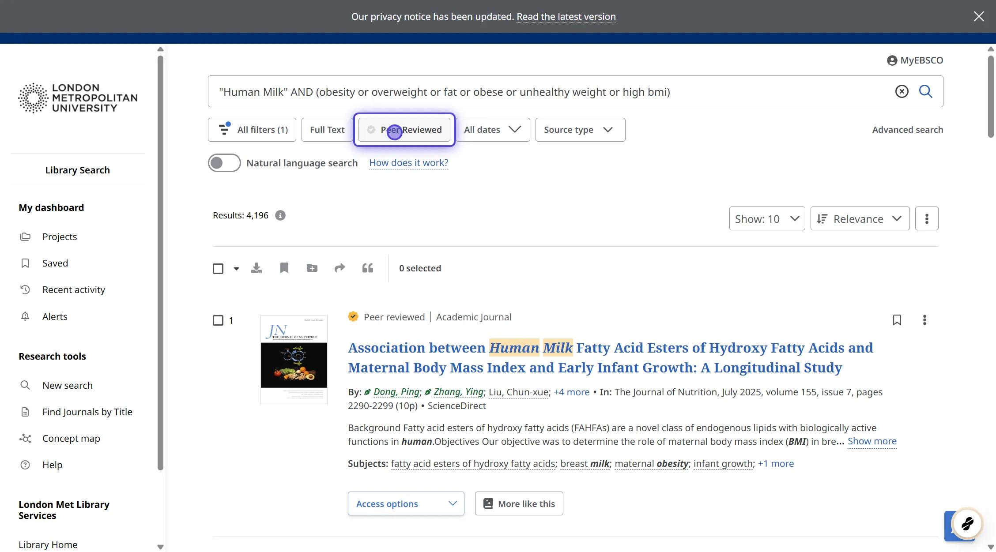
Task: Check the select-all results checkbox
Action: tap(218, 269)
